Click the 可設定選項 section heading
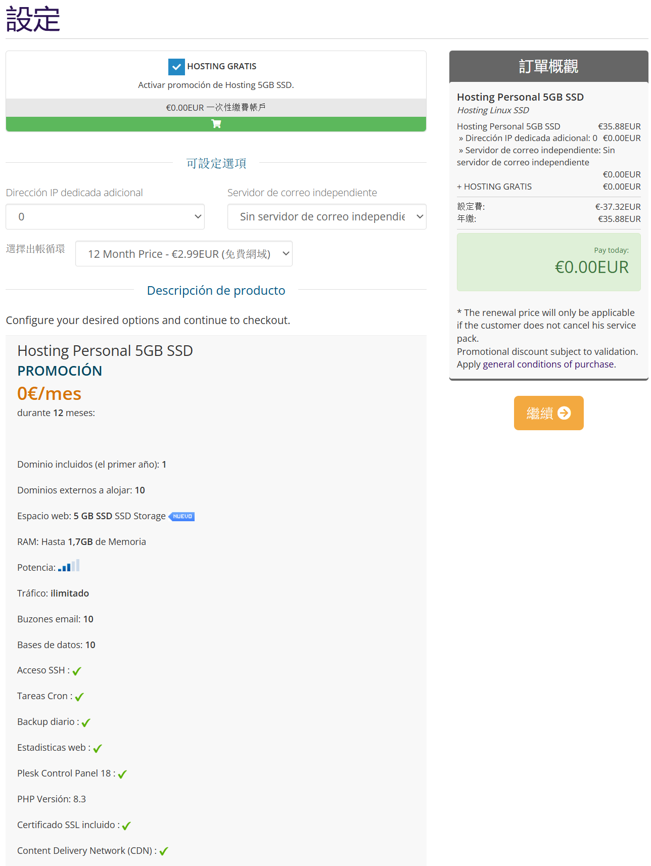Screen dimensions: 651x866 click(216, 163)
